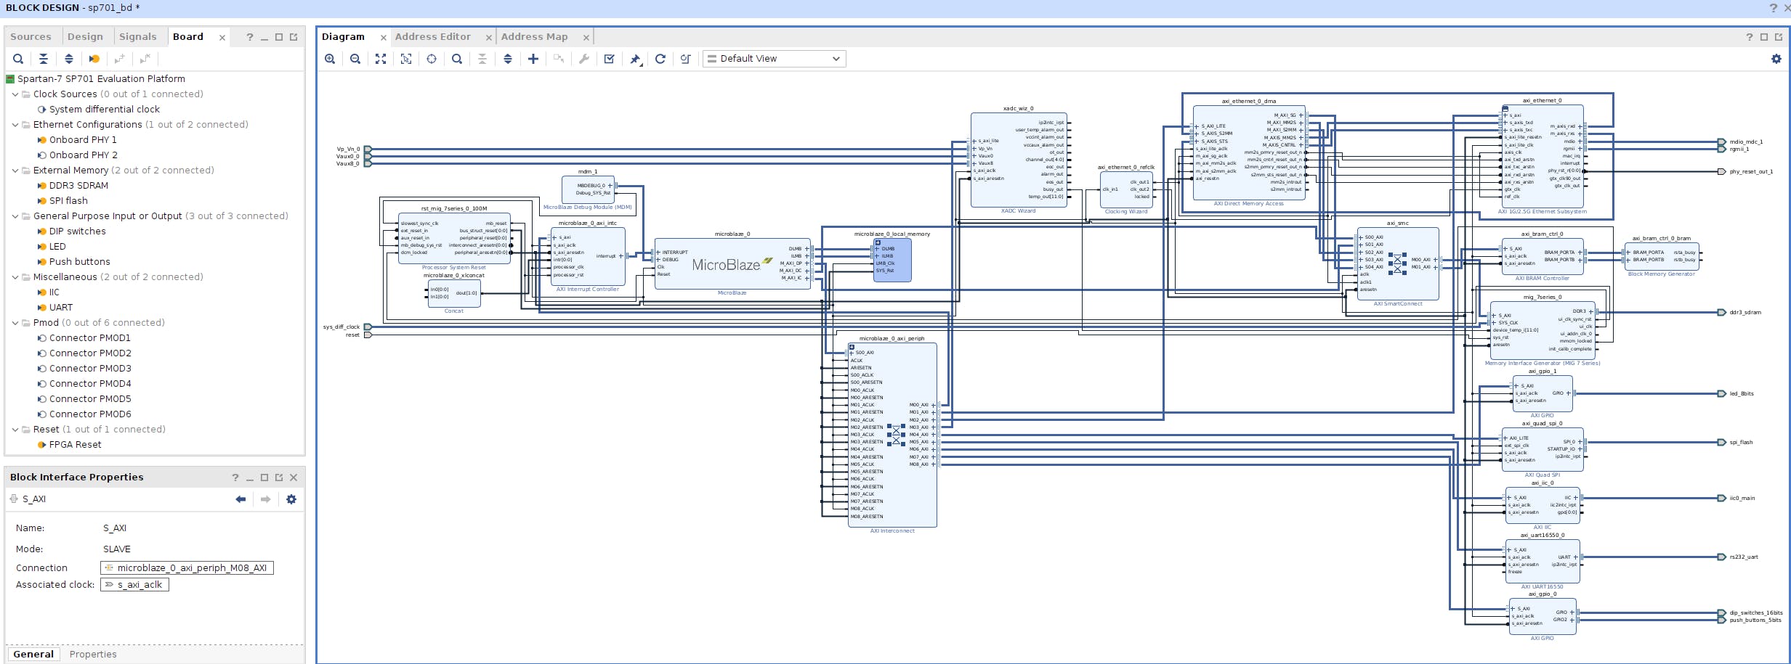Open the Address Editor tab
This screenshot has width=1791, height=664.
pos(433,37)
